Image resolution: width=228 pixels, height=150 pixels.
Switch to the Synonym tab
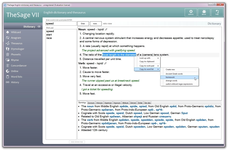tap(91, 103)
